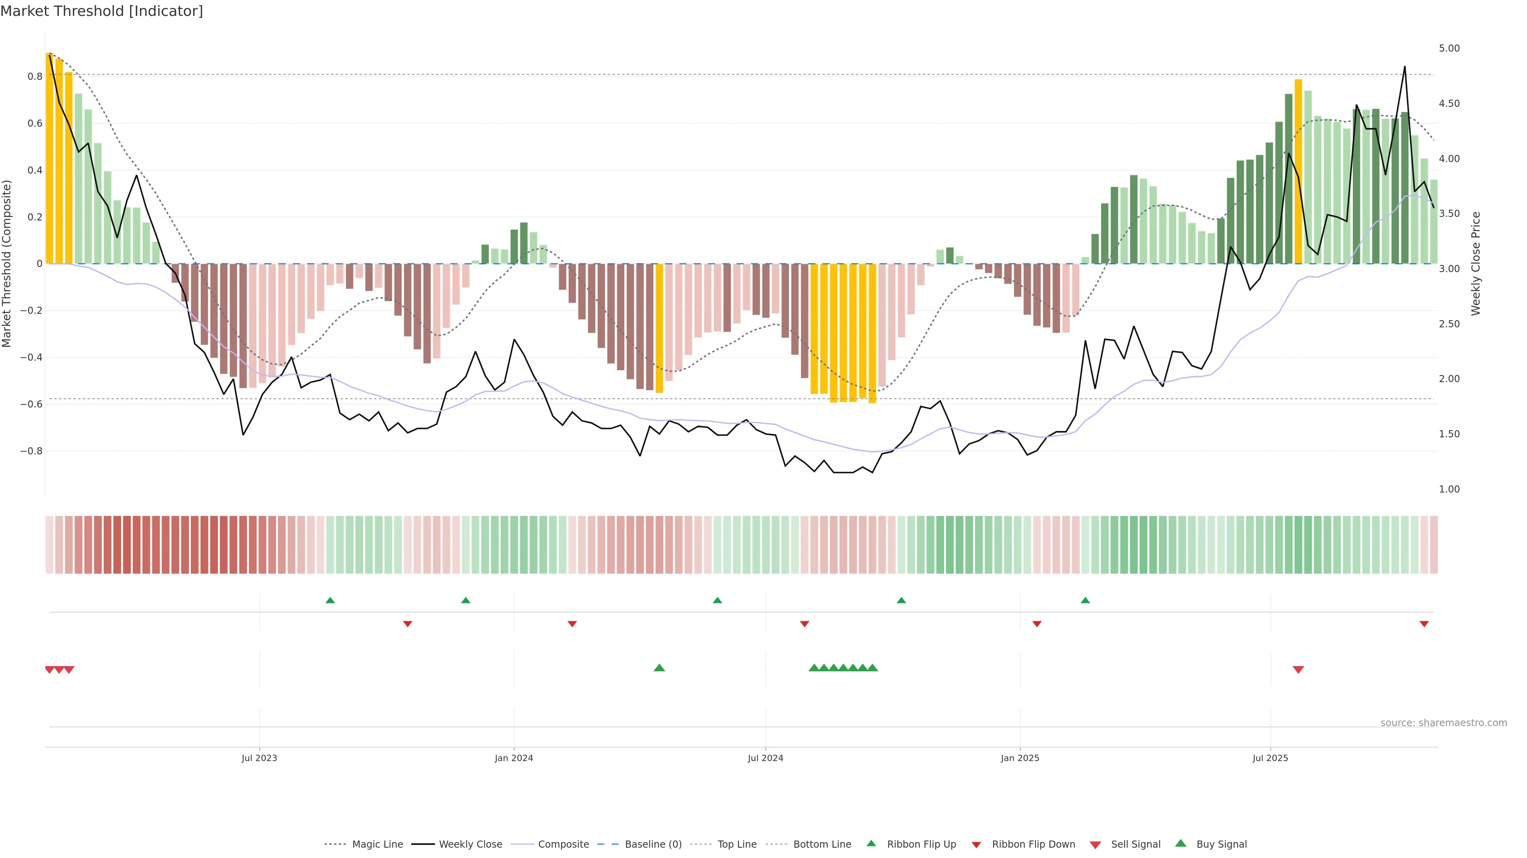Click the last ribbon flip down marker
Viewport: 1527px width, 858px height.
[1424, 624]
